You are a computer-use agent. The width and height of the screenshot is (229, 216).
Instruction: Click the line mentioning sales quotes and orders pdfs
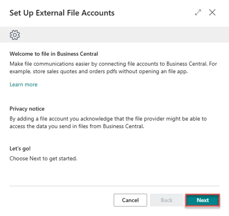coord(99,71)
